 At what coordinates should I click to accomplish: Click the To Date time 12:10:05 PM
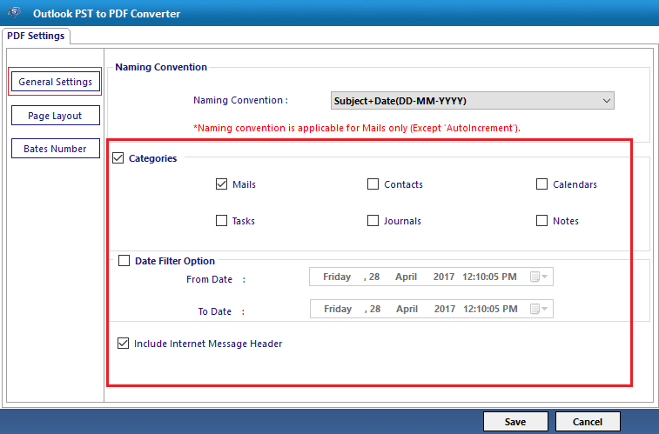[490, 309]
